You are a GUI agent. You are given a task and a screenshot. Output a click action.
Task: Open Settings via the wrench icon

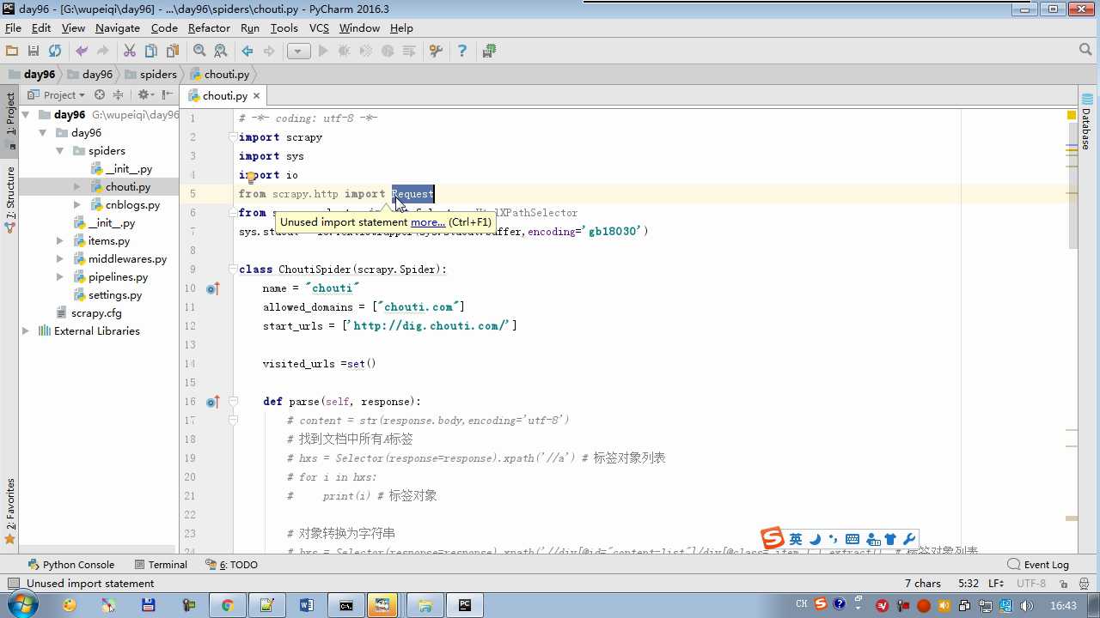click(436, 51)
